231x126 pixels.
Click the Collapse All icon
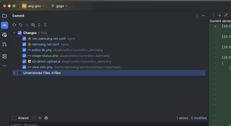click(45, 25)
